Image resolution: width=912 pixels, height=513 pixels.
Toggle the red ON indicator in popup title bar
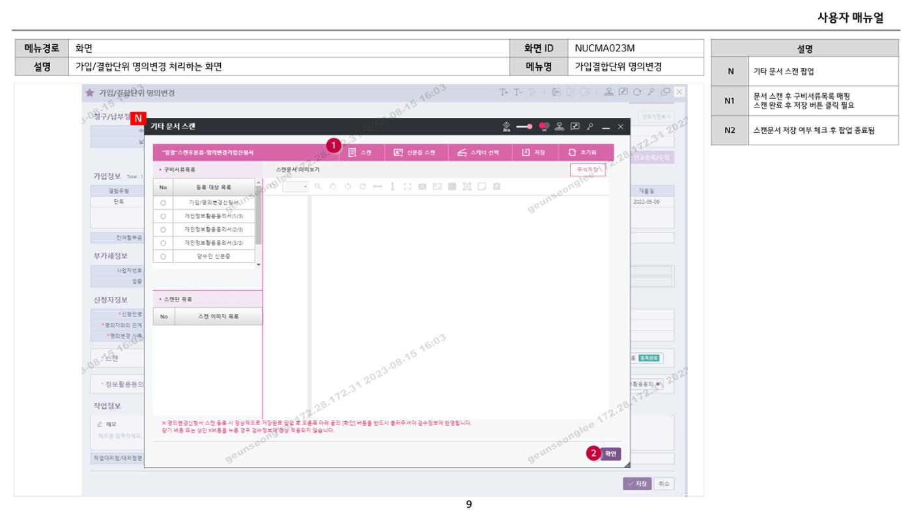(543, 126)
